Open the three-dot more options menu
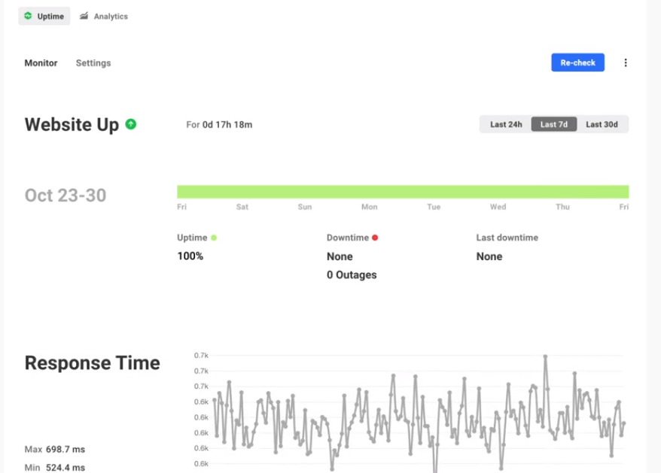 tap(625, 63)
